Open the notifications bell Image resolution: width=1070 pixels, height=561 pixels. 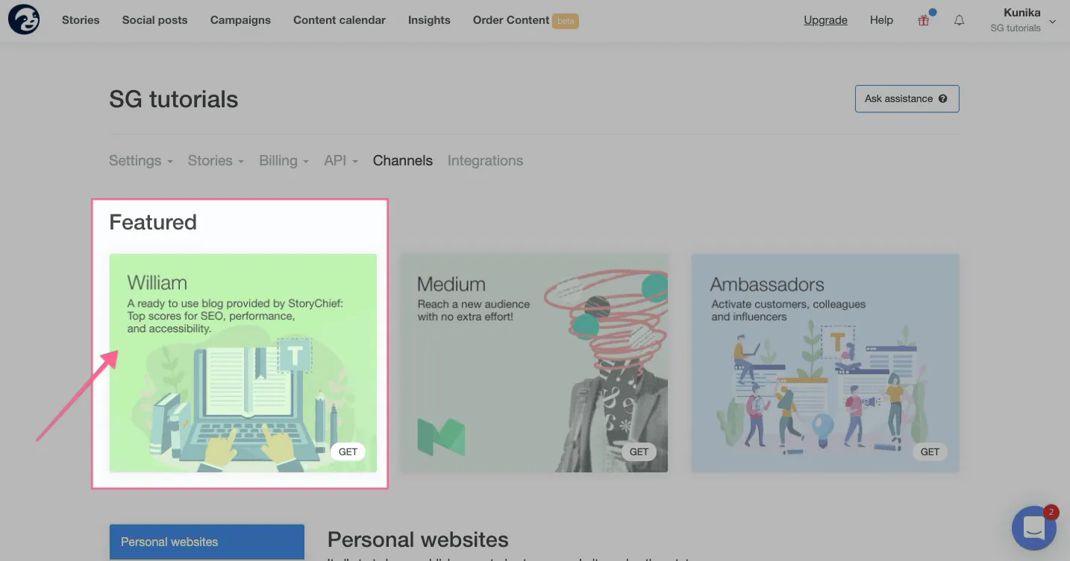pyautogui.click(x=960, y=21)
